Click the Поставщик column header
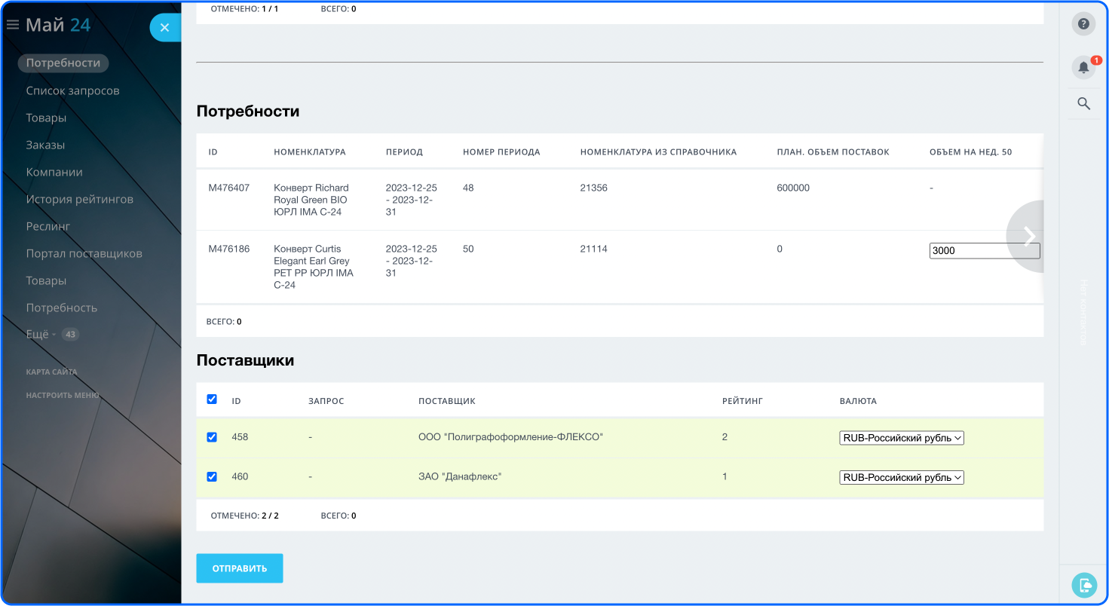 click(447, 401)
